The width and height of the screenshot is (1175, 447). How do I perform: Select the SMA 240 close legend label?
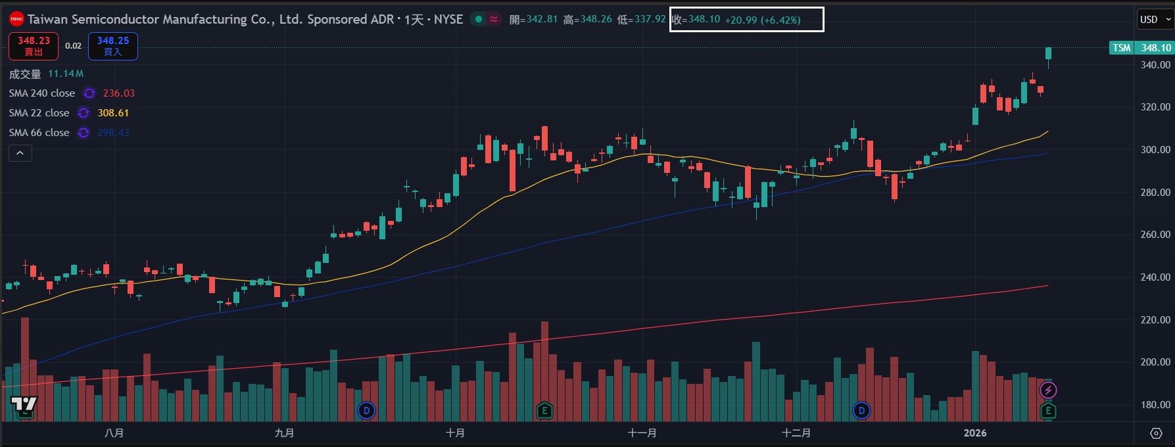pos(42,93)
